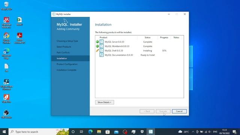The image size is (240, 135).
Task: Click weather 28°C taskbar widget
Action: [183, 132]
